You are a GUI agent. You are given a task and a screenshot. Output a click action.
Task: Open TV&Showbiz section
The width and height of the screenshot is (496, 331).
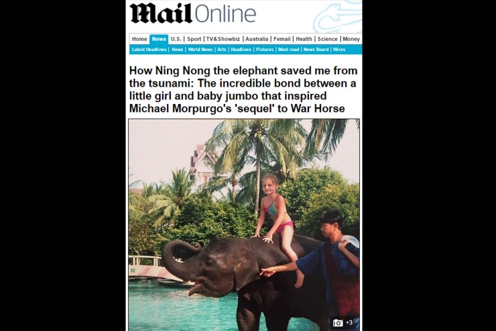coord(223,39)
